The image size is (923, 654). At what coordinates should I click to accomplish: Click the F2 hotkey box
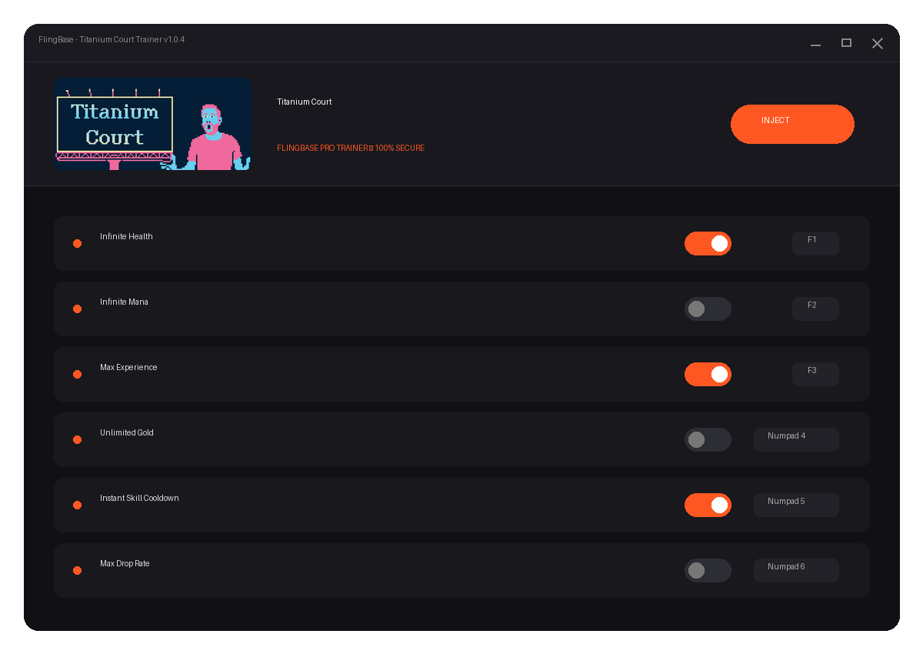[815, 309]
